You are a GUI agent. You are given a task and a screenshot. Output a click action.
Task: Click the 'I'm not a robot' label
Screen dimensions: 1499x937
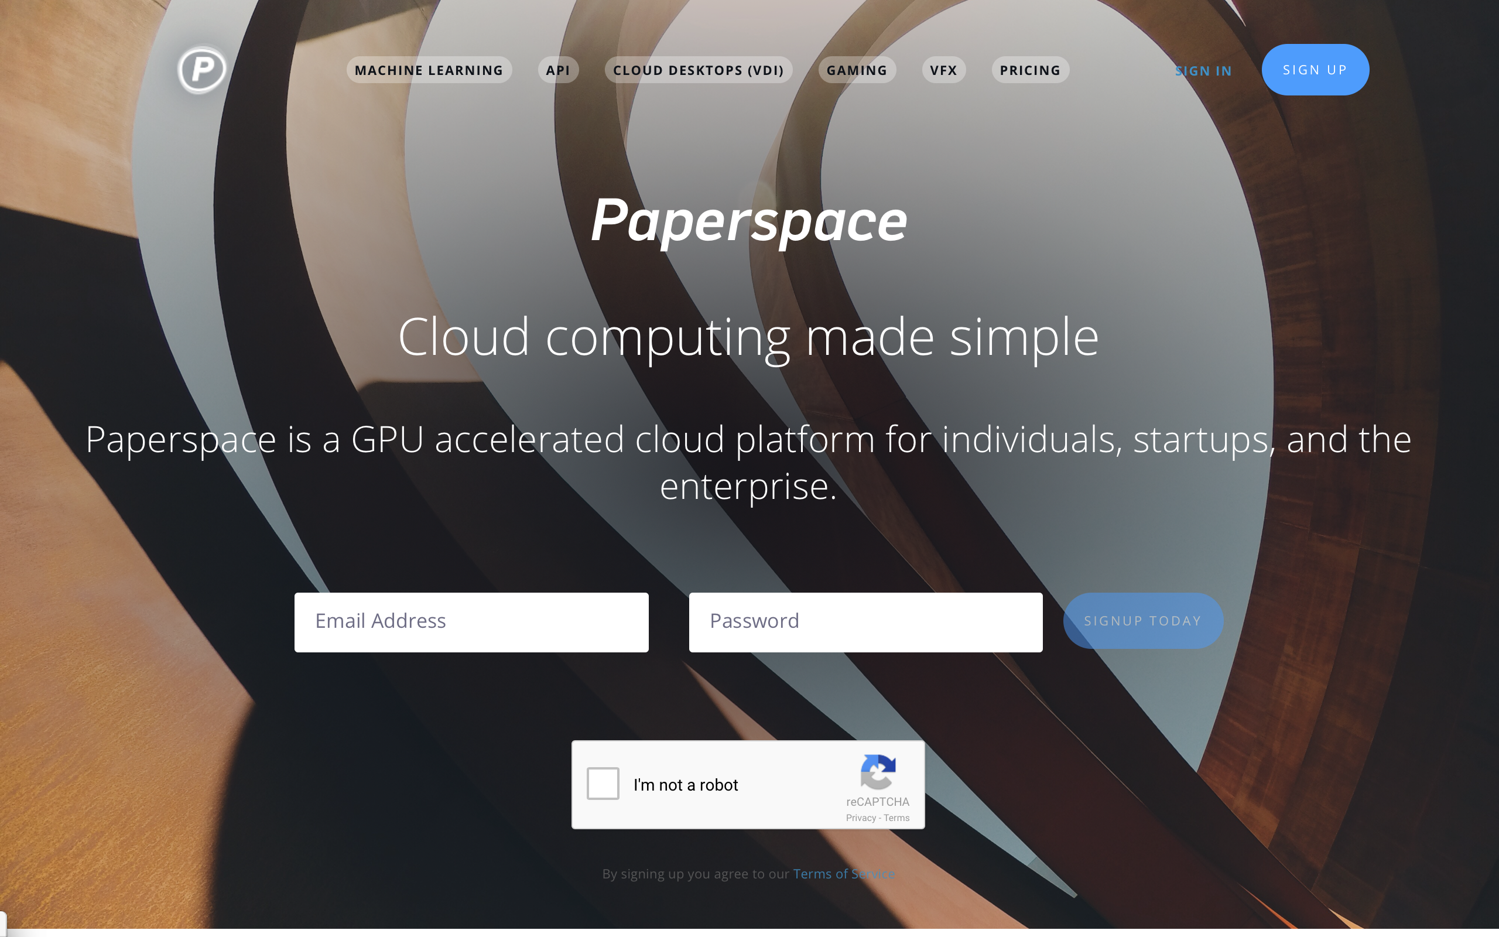pos(685,785)
